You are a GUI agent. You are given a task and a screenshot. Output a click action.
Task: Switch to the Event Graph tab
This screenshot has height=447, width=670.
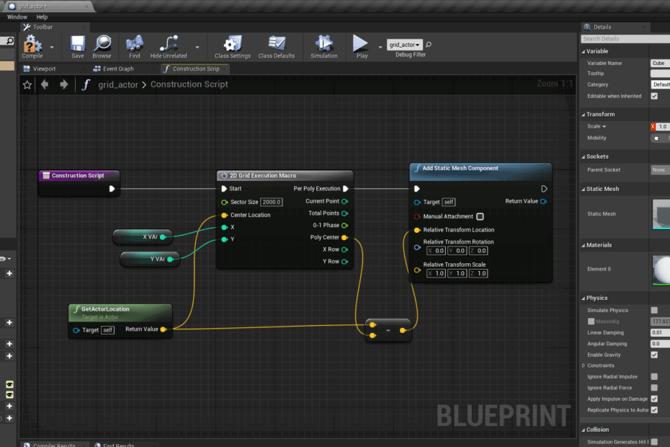(118, 69)
